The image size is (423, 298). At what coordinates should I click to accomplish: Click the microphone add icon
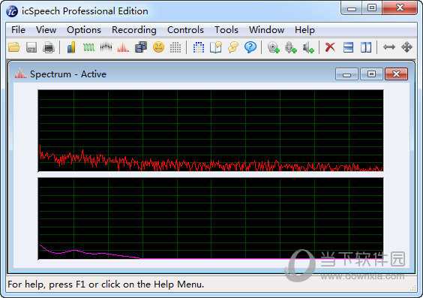291,47
